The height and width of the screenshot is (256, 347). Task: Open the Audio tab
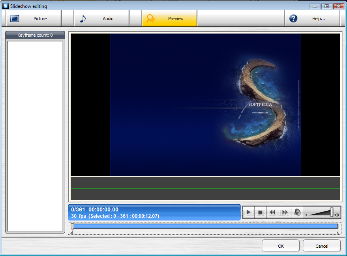101,19
